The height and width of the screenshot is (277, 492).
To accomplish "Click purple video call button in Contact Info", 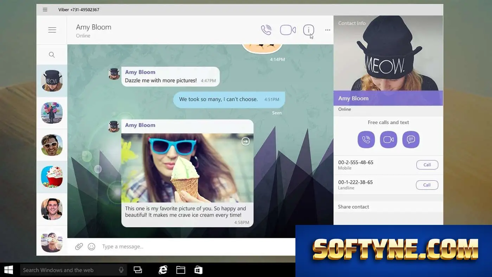I will click(x=389, y=139).
